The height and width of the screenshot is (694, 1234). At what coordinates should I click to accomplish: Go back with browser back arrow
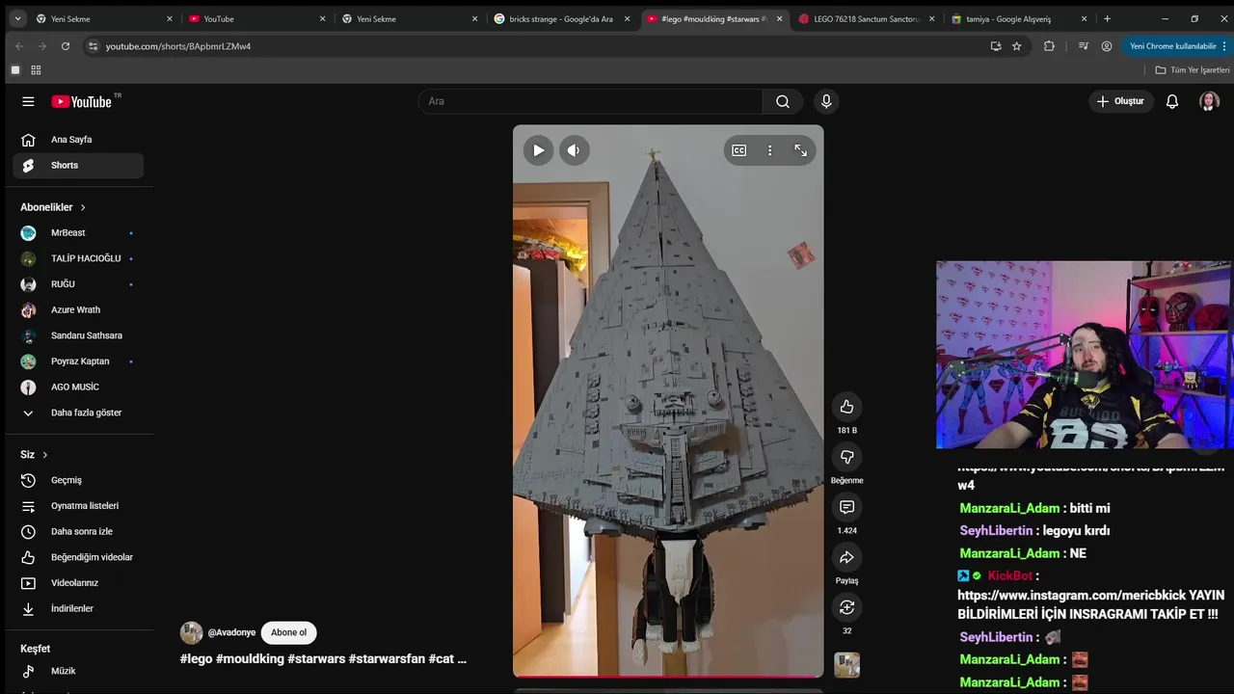click(x=18, y=46)
